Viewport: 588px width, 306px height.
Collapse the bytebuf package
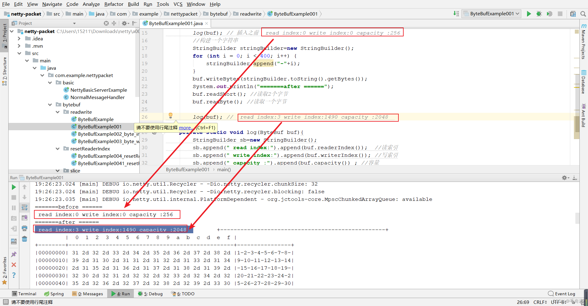tap(50, 105)
